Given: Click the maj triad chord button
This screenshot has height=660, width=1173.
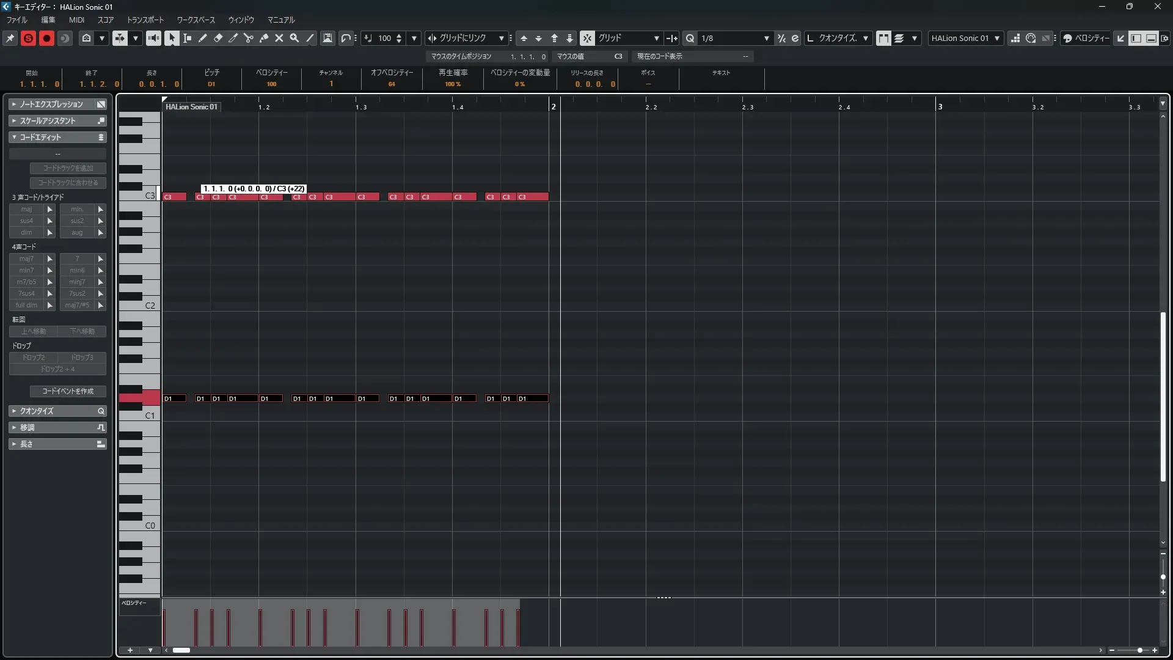Looking at the screenshot, I should click(x=26, y=209).
